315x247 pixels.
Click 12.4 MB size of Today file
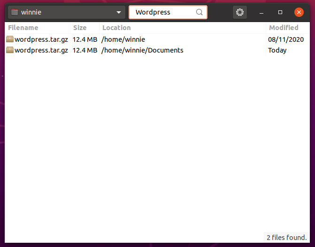(x=85, y=50)
